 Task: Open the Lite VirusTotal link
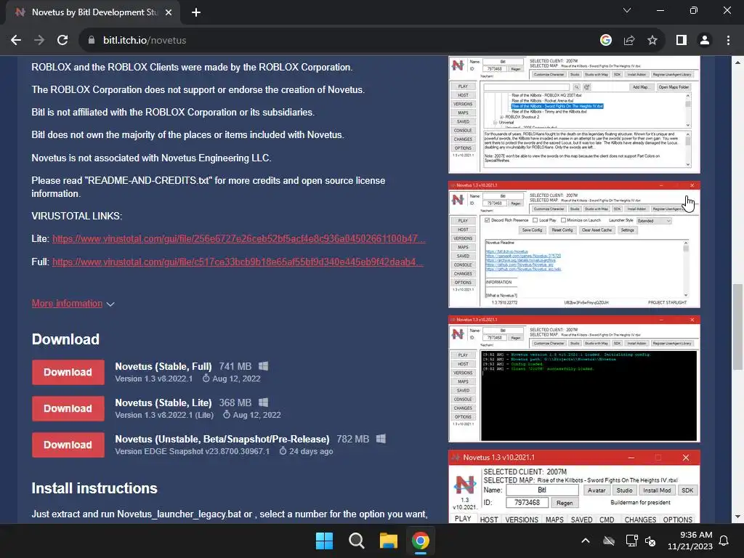(x=238, y=238)
